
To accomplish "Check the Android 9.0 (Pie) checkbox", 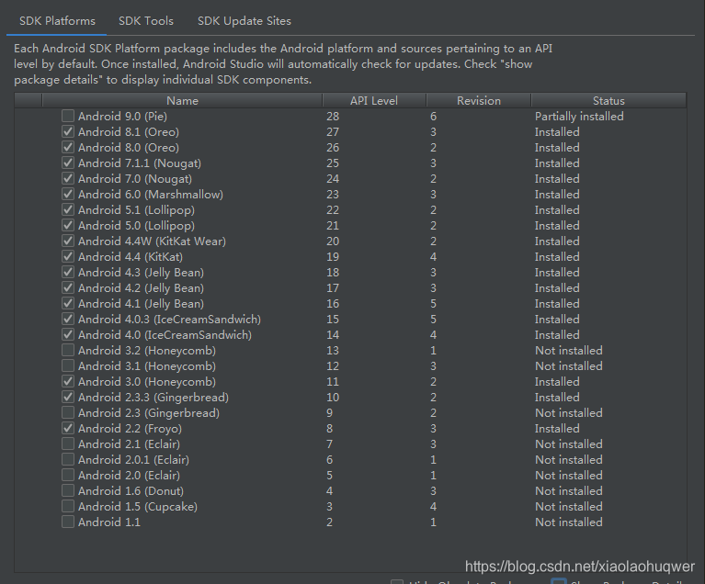I will tap(68, 116).
